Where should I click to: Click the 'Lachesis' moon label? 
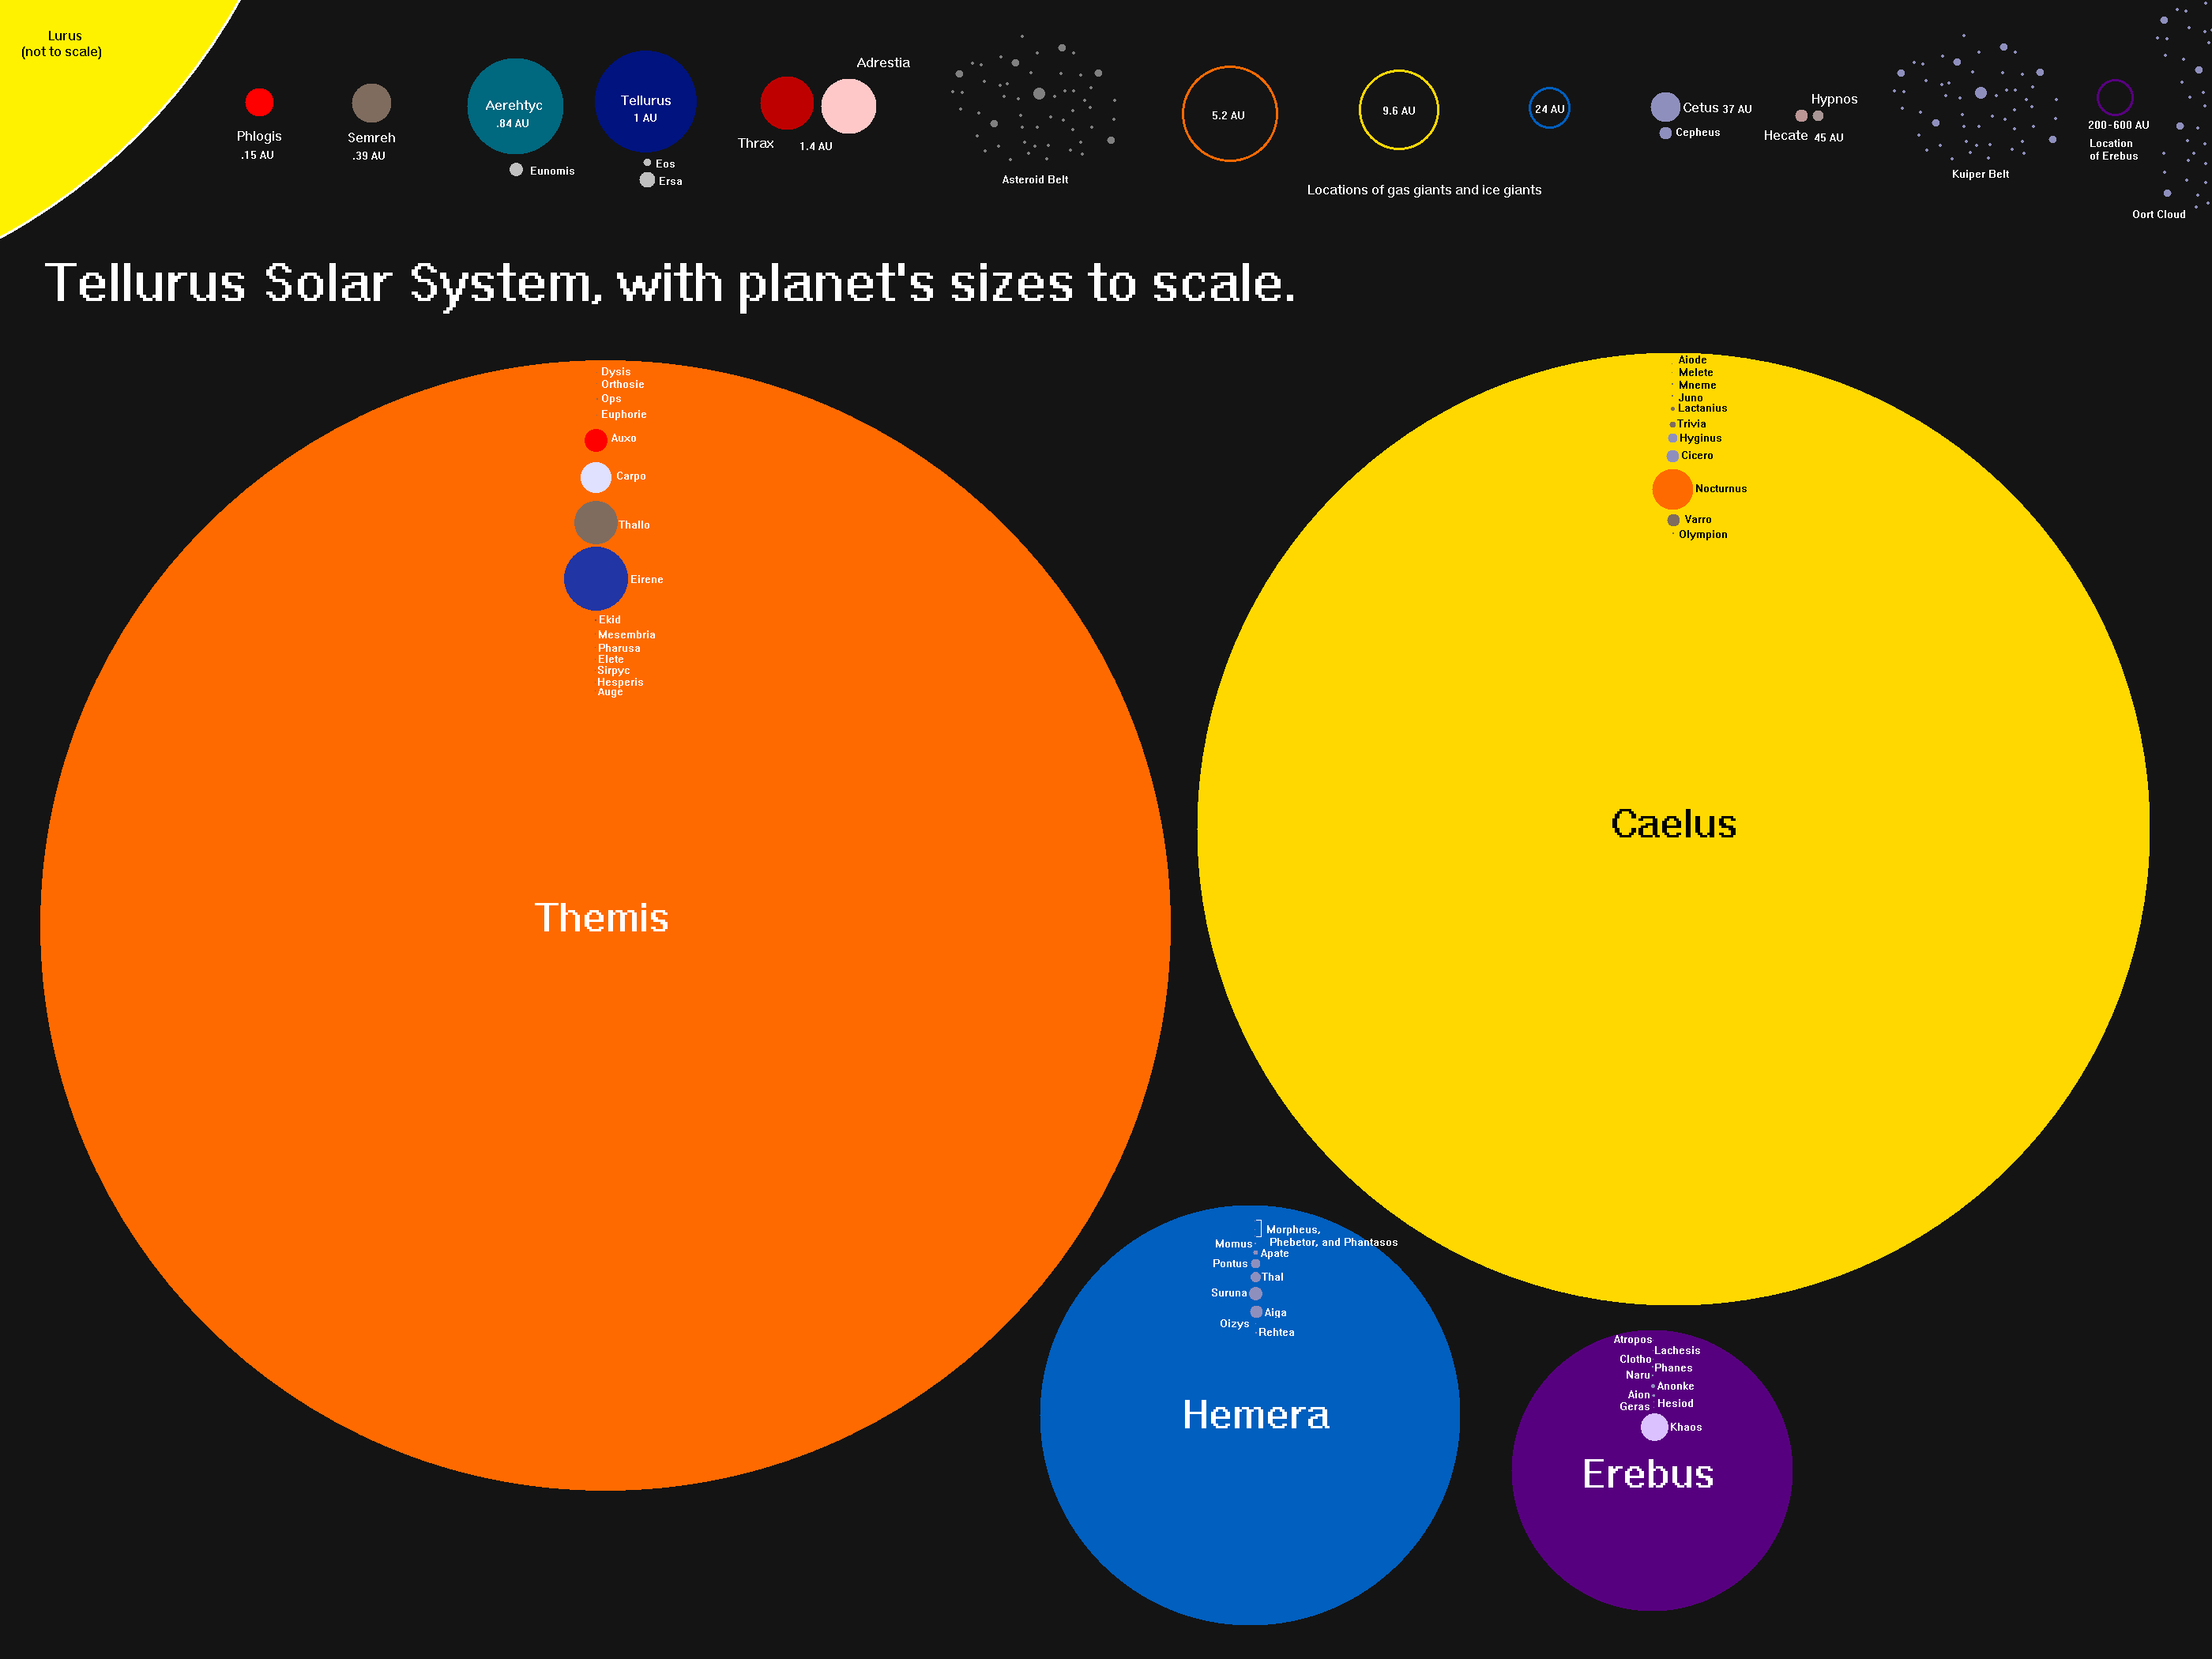(x=1677, y=1351)
